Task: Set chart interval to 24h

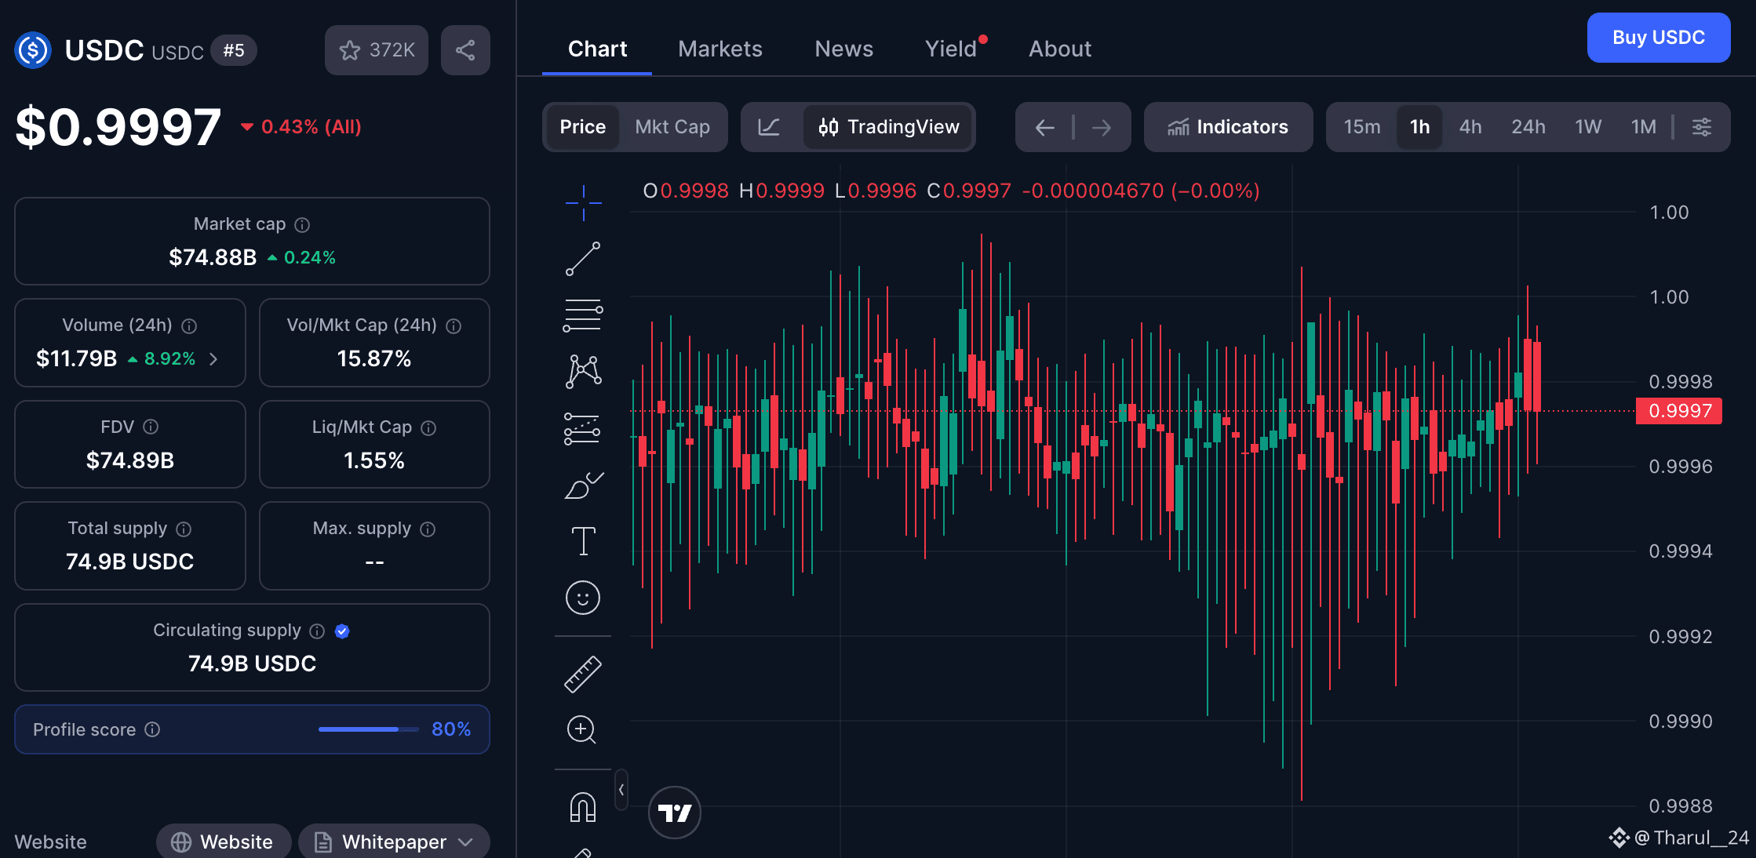Action: coord(1528,127)
